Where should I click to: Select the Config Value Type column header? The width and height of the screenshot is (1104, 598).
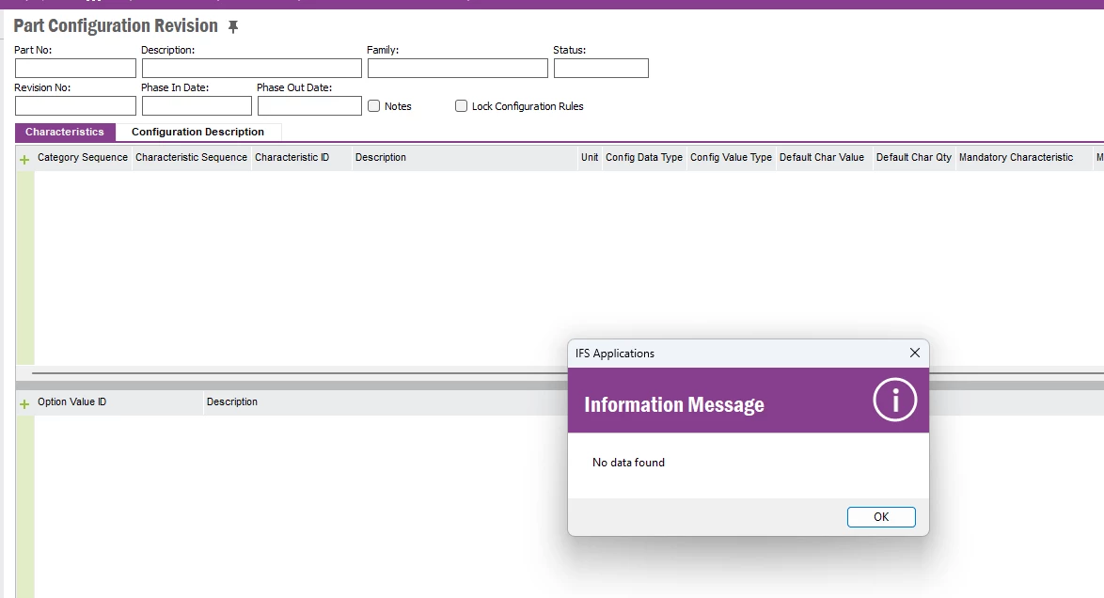pos(731,157)
